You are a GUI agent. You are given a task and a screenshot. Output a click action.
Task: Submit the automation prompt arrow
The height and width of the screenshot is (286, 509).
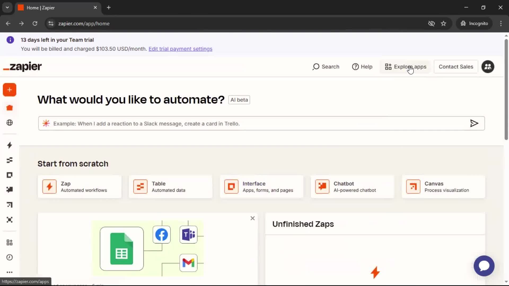point(474,123)
